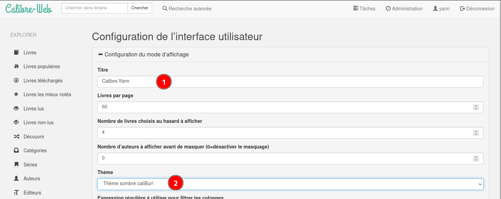Click the eye icon for Livres lus
Image resolution: width=501 pixels, height=199 pixels.
click(16, 109)
